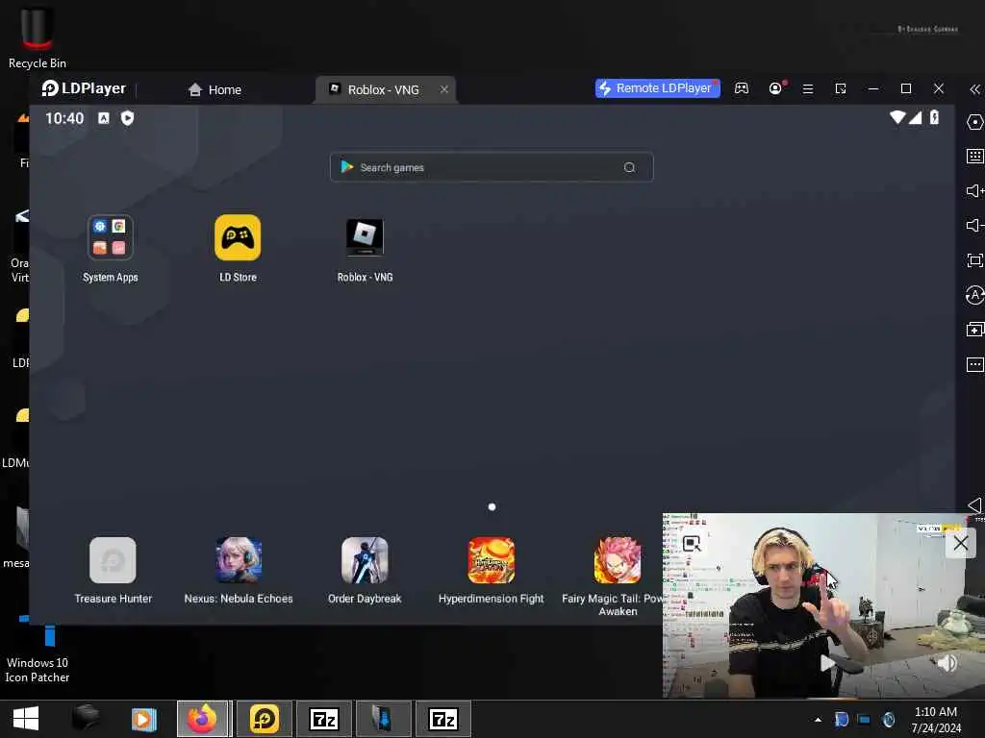Toggle emulator fullscreen mode
The image size is (985, 738).
pyautogui.click(x=975, y=260)
